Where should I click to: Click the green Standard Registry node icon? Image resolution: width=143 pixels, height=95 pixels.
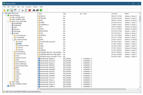tap(8, 15)
